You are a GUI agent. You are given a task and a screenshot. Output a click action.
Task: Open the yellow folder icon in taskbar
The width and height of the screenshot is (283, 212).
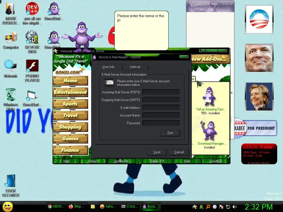(x=93, y=206)
